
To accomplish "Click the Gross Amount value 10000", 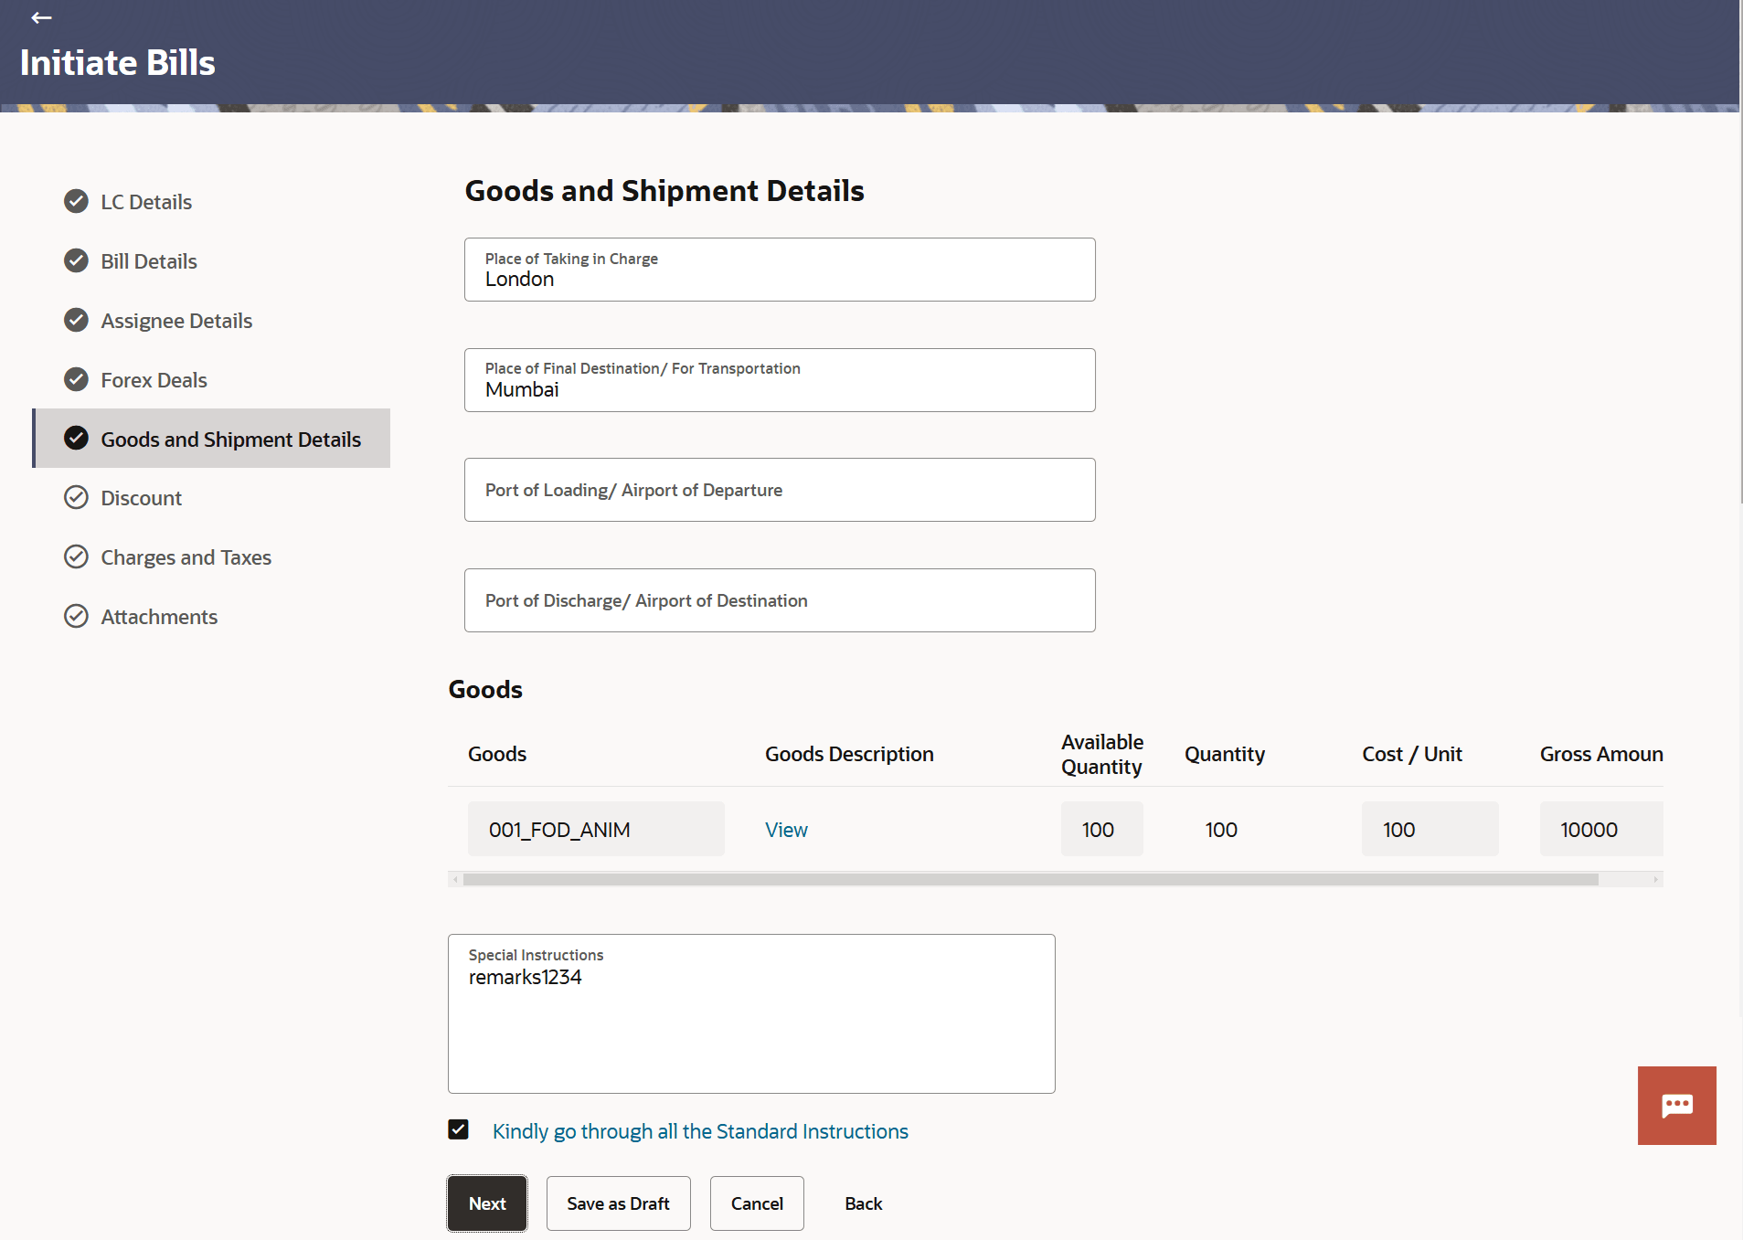I will (1601, 829).
